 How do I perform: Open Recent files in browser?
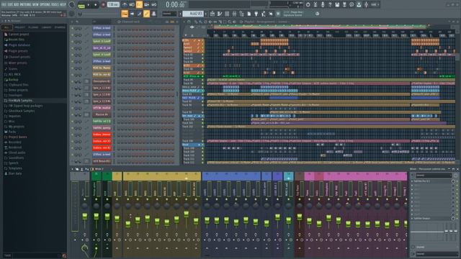click(x=17, y=40)
